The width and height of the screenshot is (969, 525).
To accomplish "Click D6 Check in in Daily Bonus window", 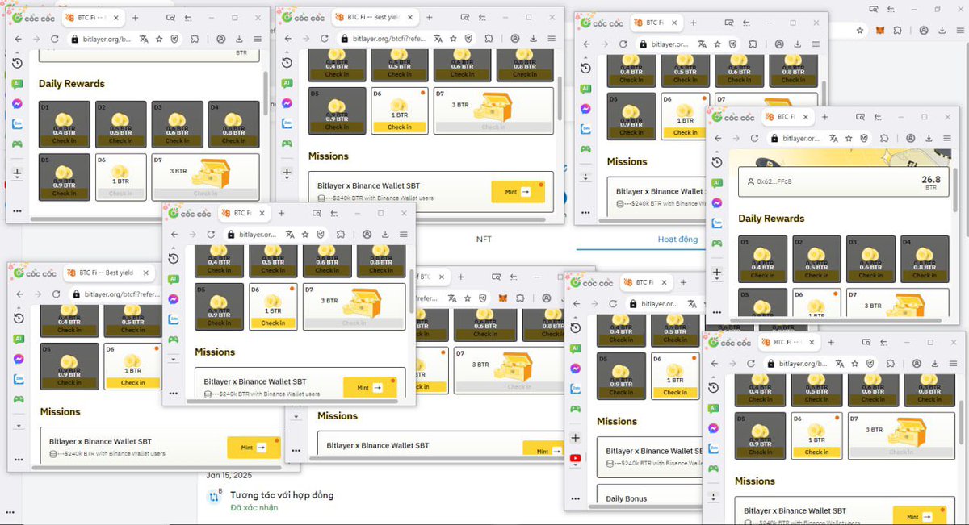I will click(675, 392).
